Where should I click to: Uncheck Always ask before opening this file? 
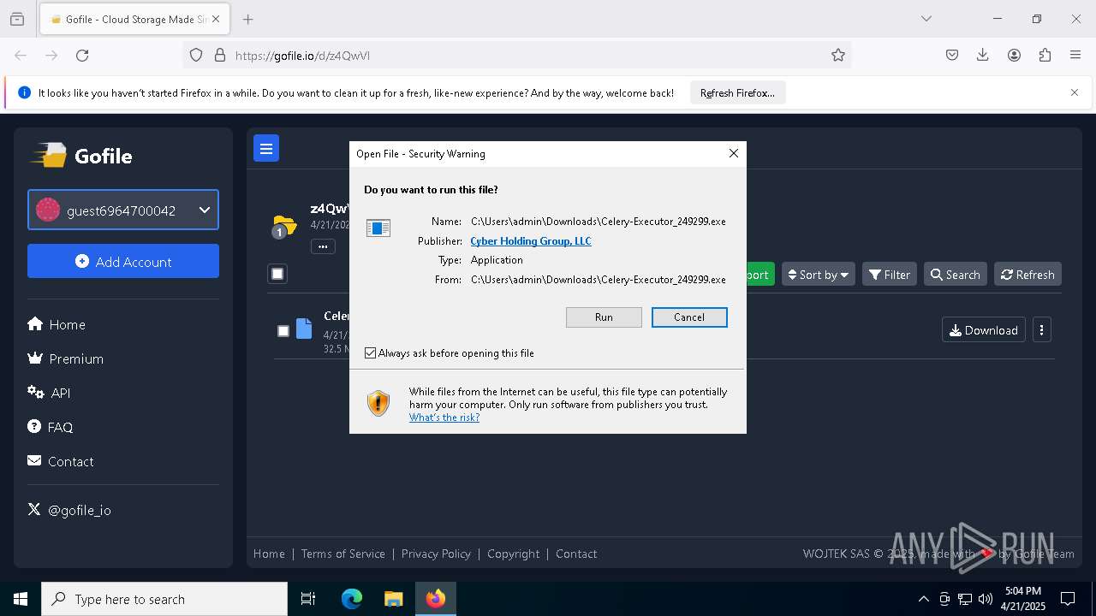pyautogui.click(x=371, y=353)
